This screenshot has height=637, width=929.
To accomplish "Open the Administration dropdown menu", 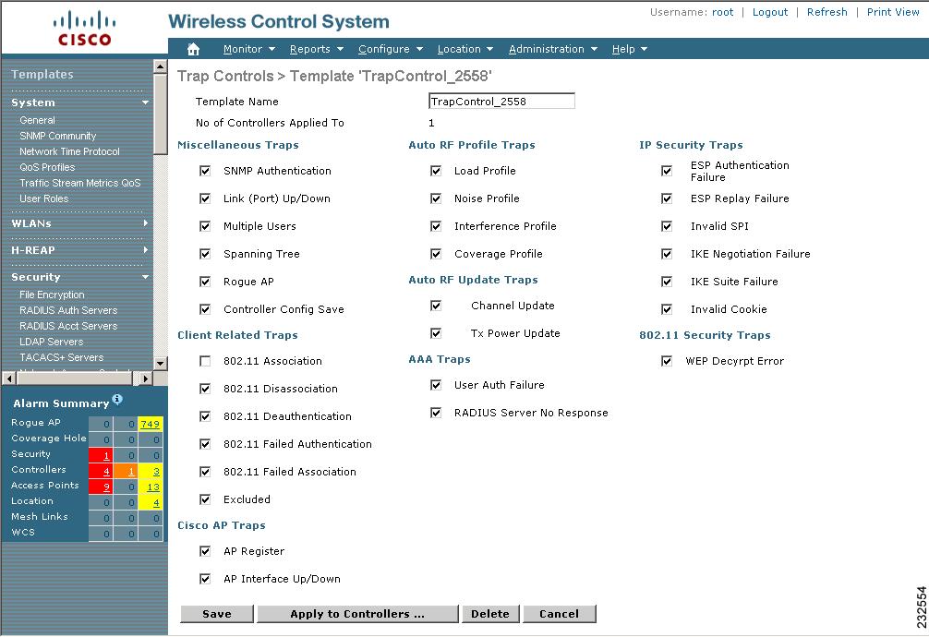I will [553, 49].
